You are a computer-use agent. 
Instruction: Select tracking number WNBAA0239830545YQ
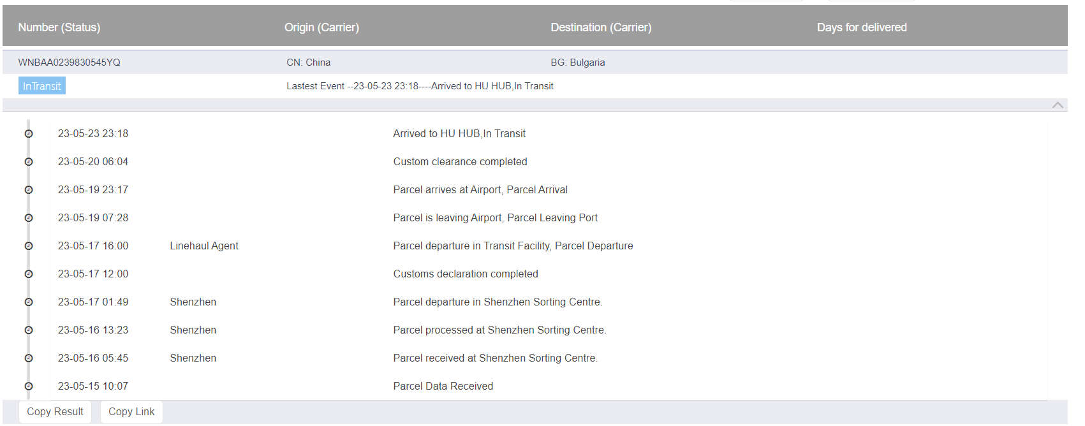[x=69, y=62]
